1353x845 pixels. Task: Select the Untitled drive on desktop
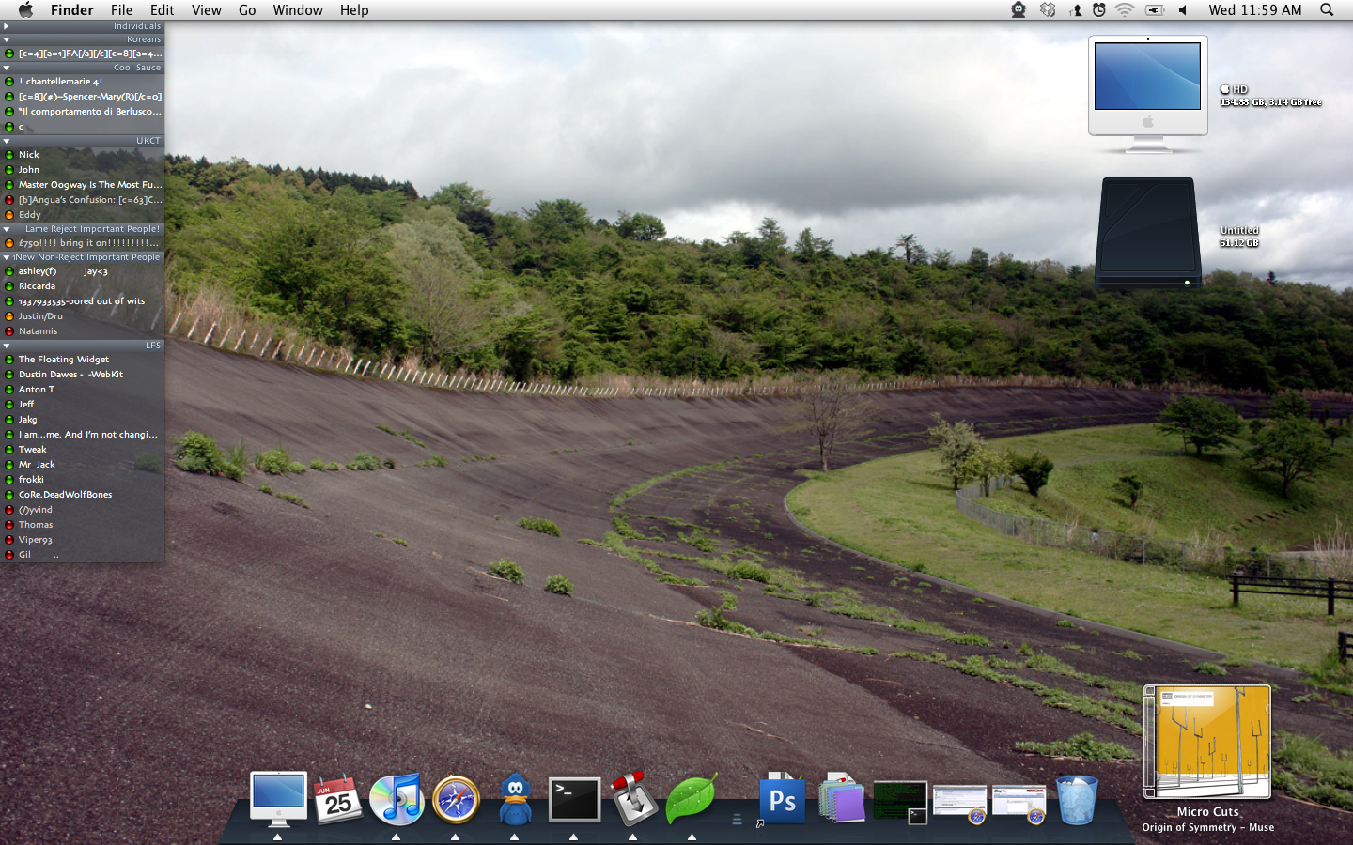coord(1147,233)
